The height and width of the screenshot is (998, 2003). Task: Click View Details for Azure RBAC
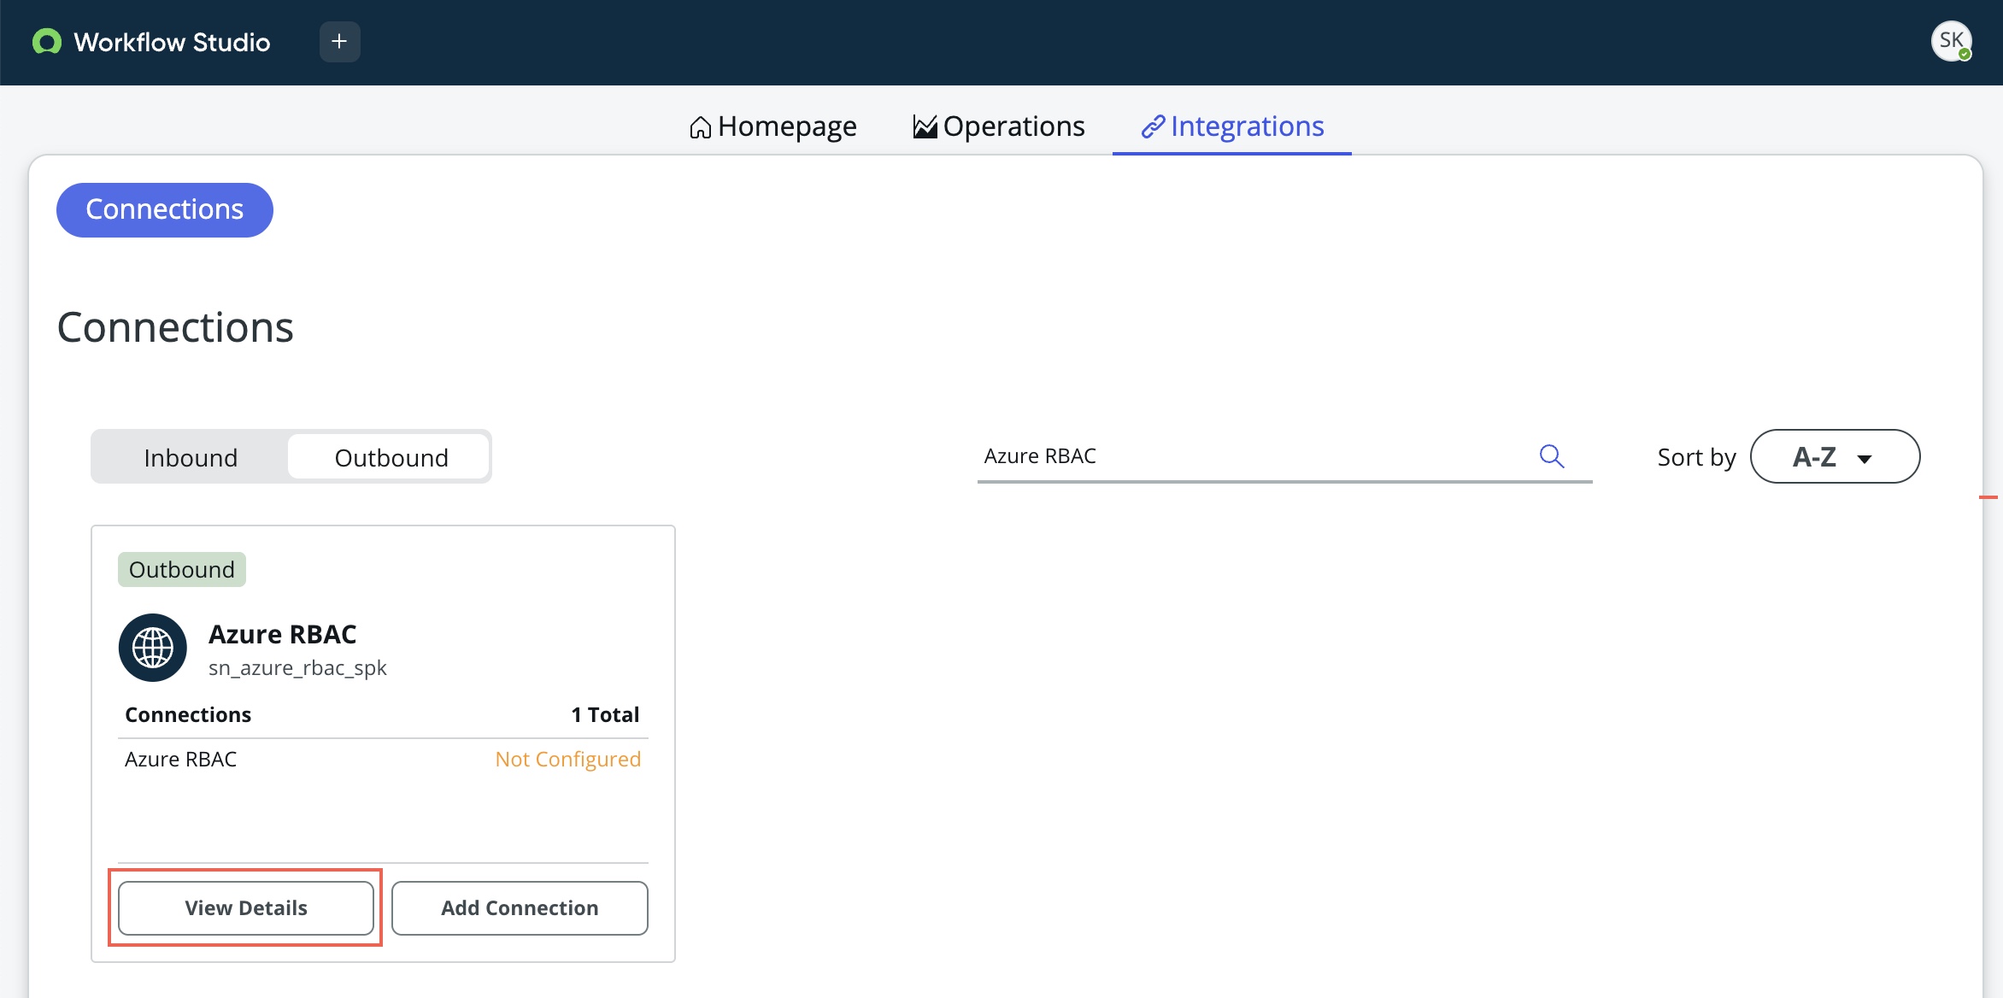pyautogui.click(x=246, y=908)
